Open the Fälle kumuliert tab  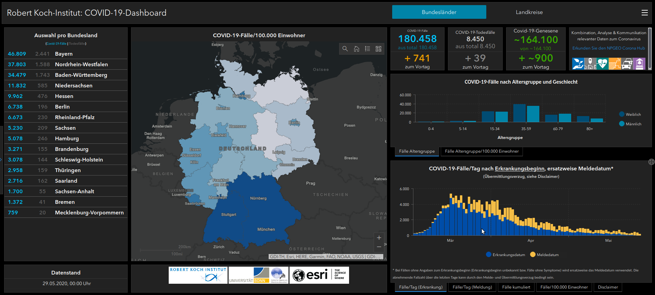[516, 287]
